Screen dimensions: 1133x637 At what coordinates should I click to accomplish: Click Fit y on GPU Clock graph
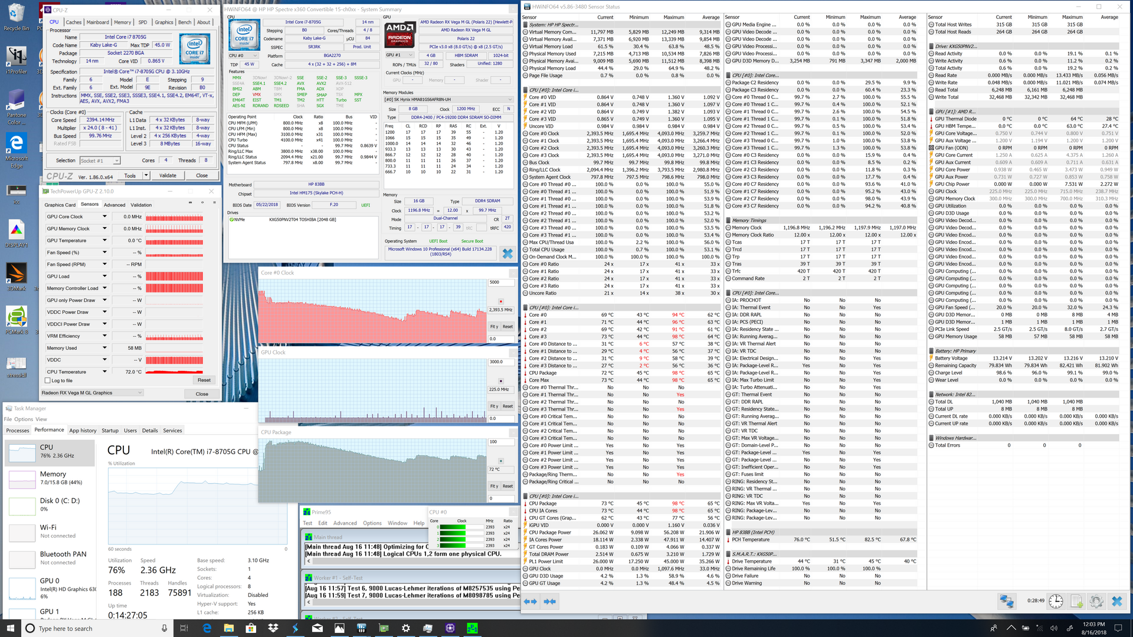point(494,406)
